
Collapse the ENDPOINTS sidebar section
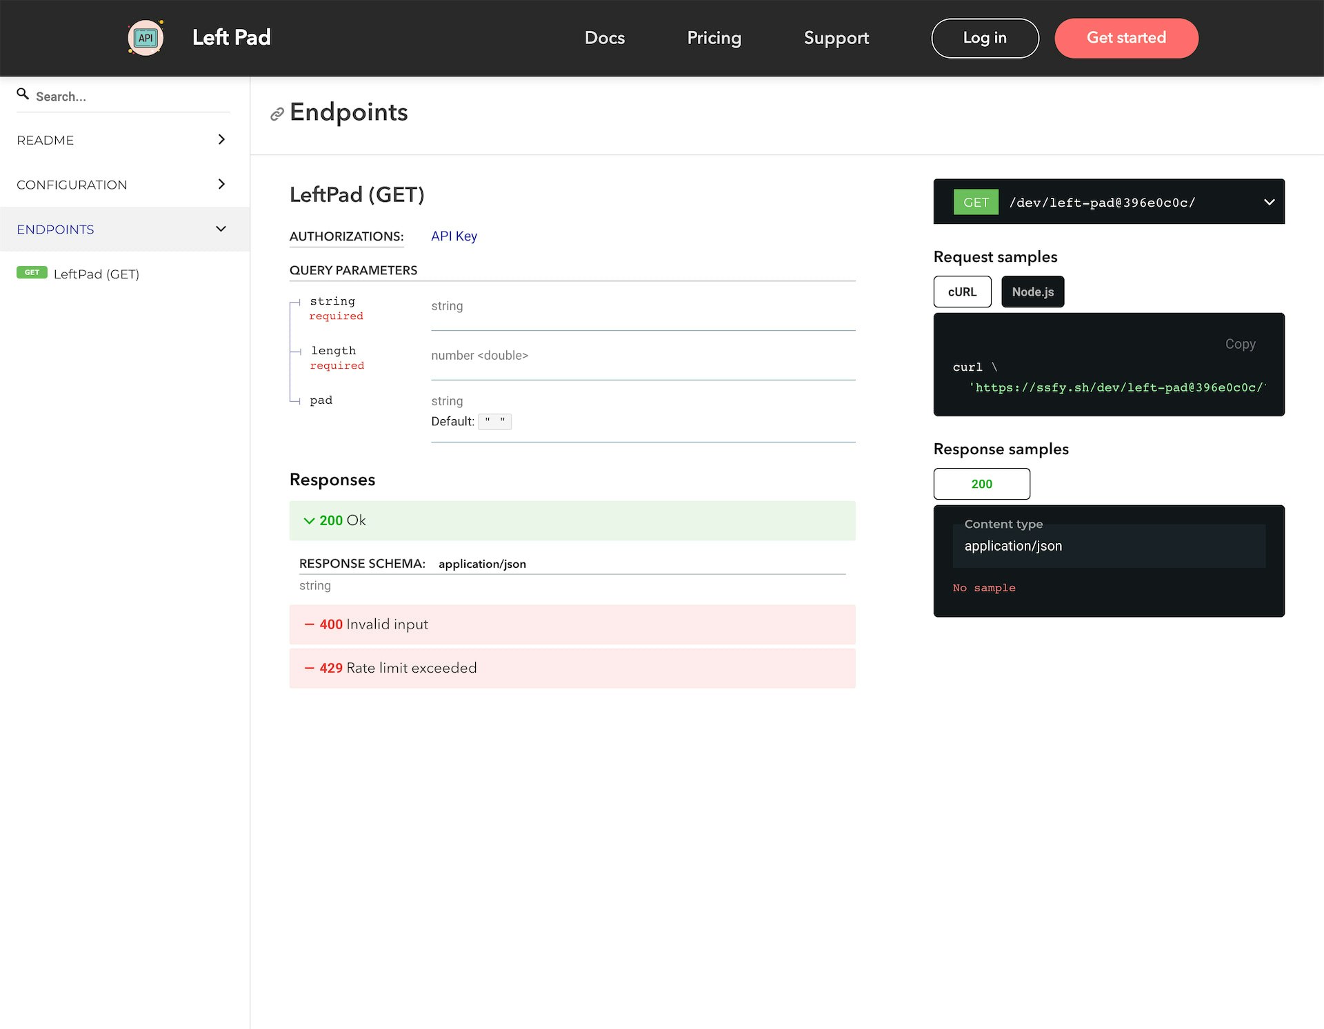pos(221,229)
